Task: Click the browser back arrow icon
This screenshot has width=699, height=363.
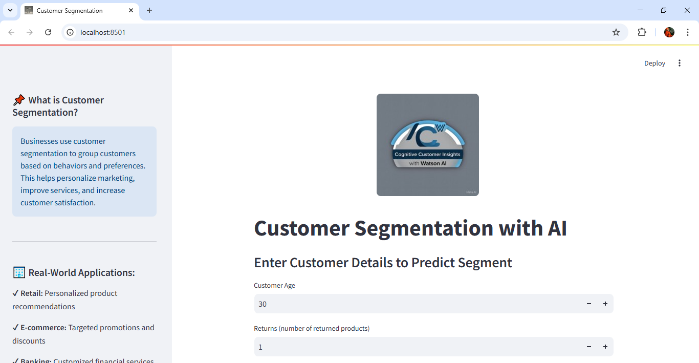Action: (11, 32)
